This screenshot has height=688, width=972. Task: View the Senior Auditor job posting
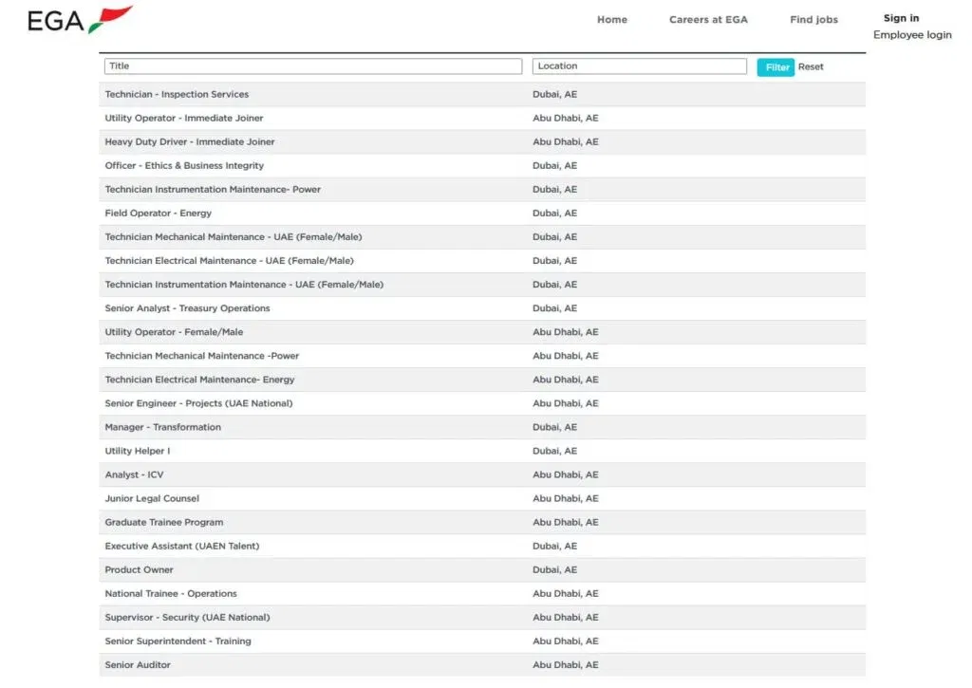[138, 665]
